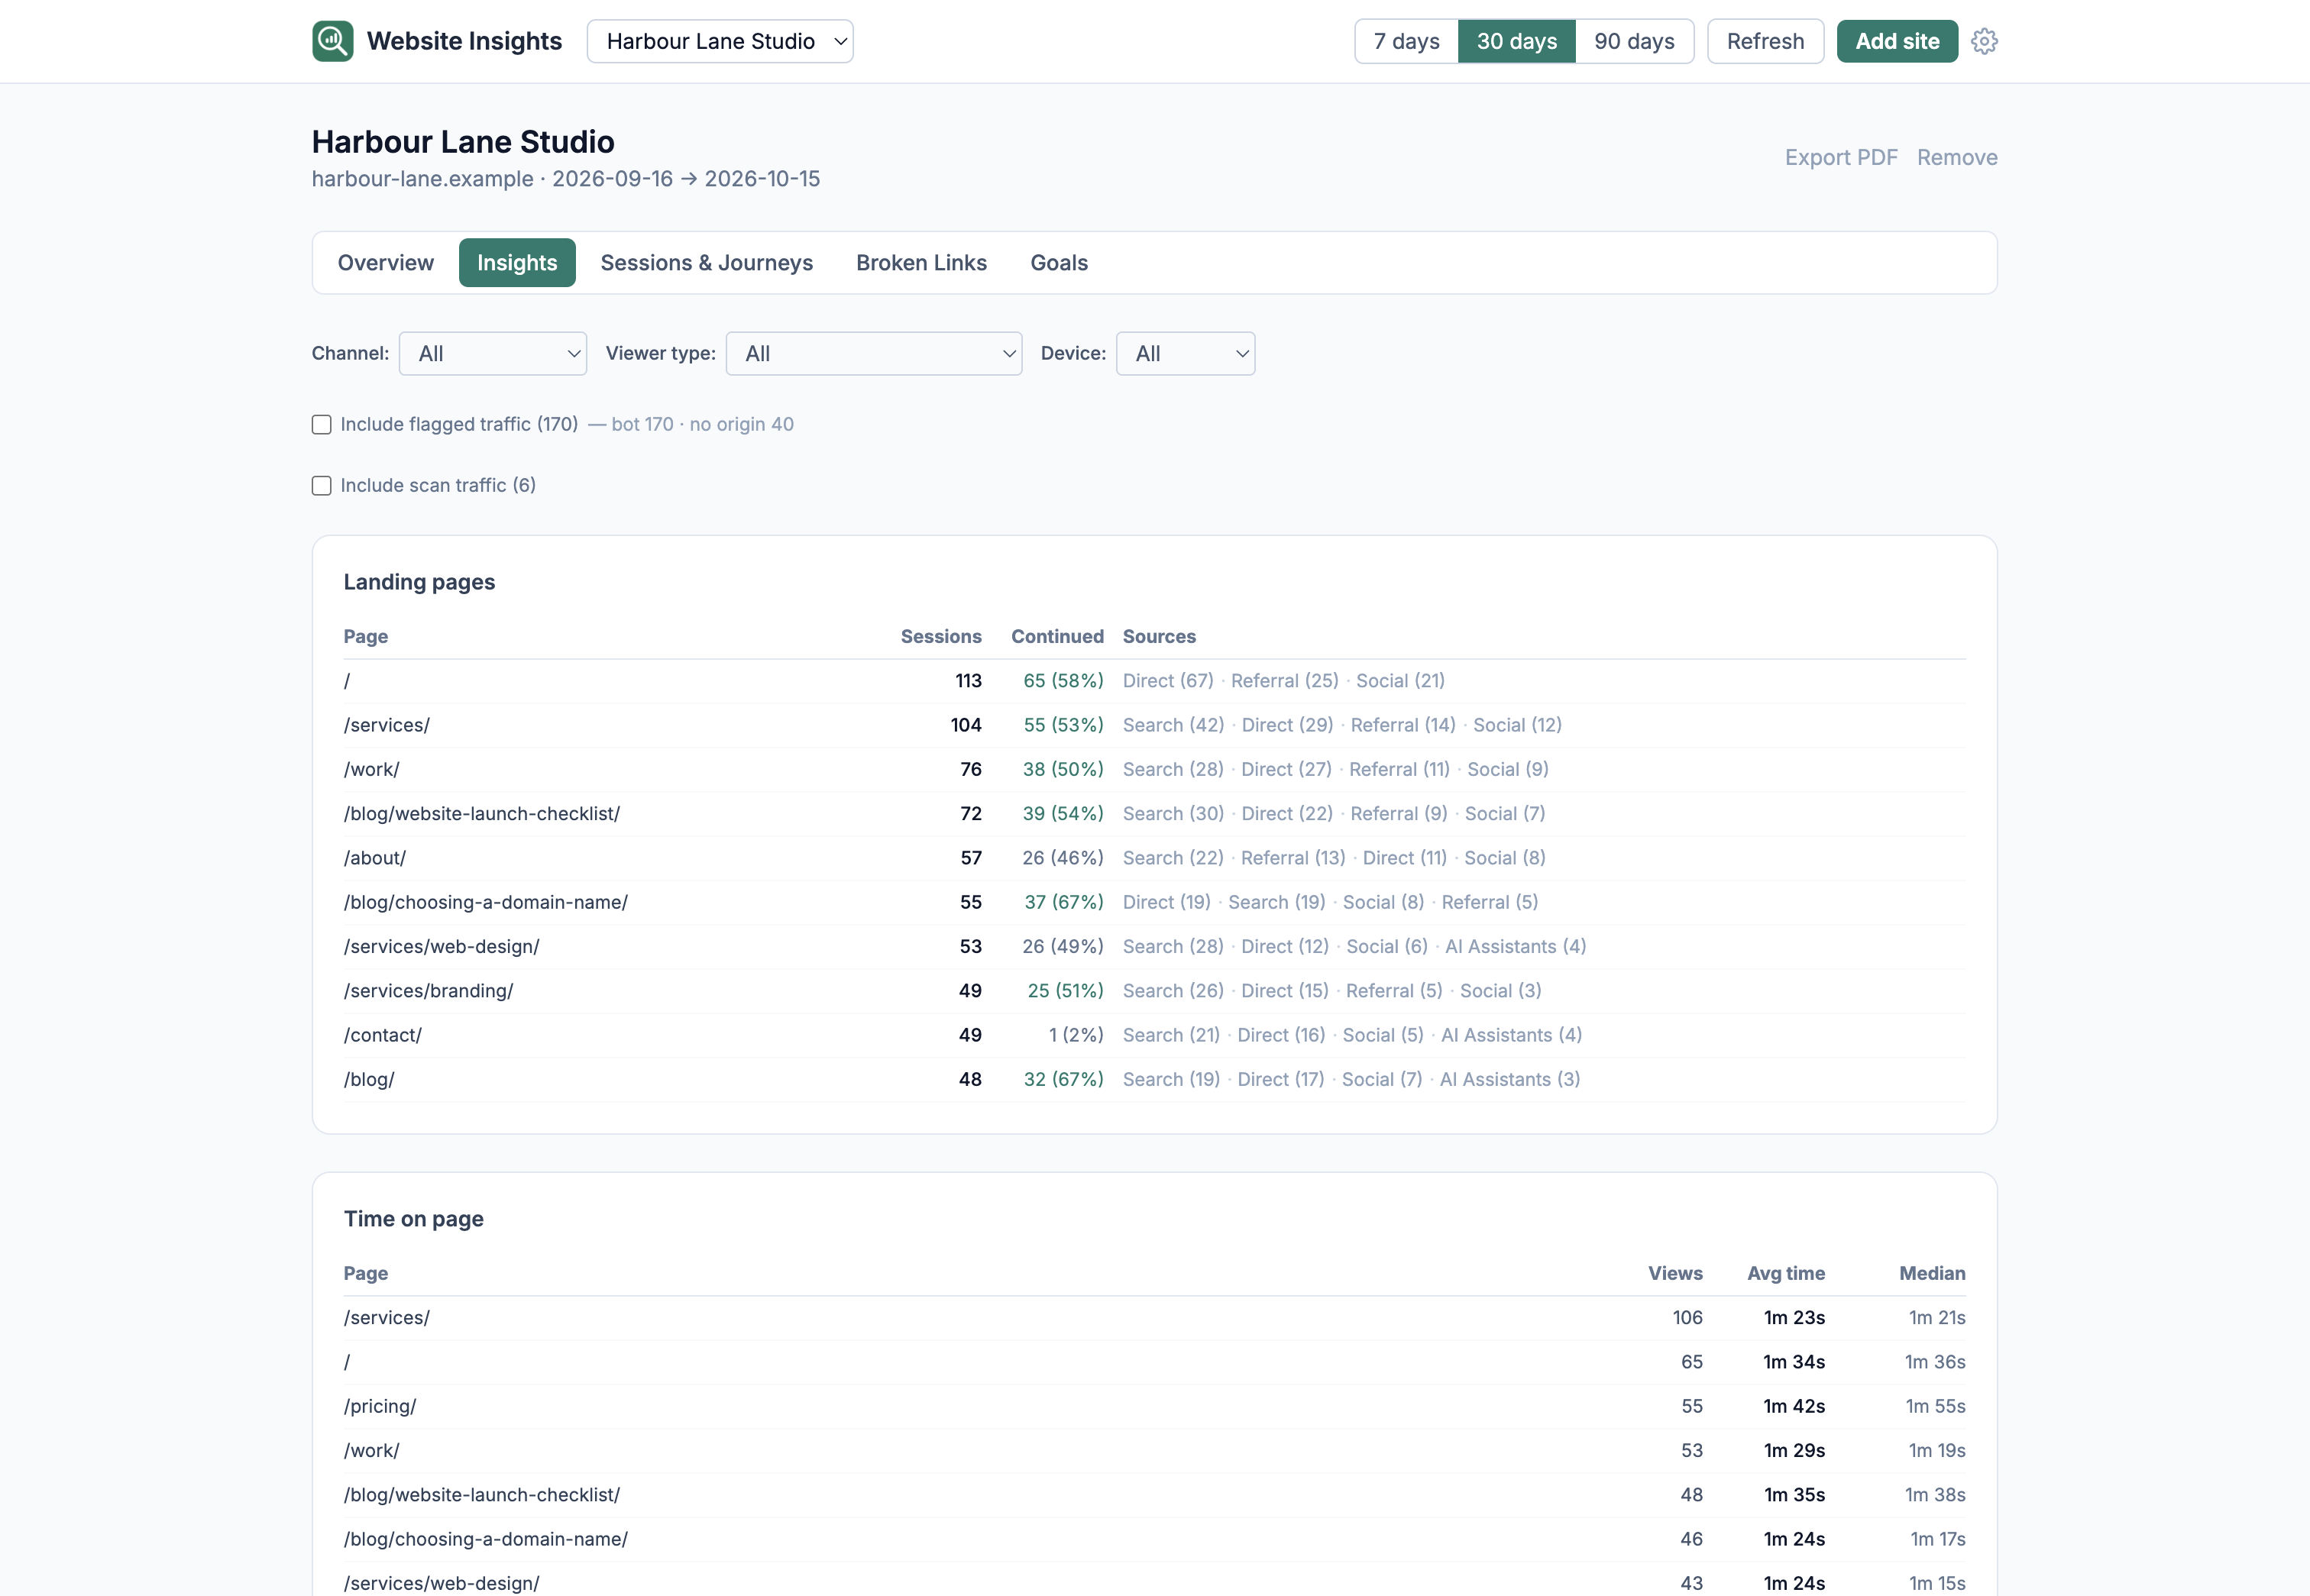Select the 30 days range
Image resolution: width=2310 pixels, height=1596 pixels.
point(1516,41)
